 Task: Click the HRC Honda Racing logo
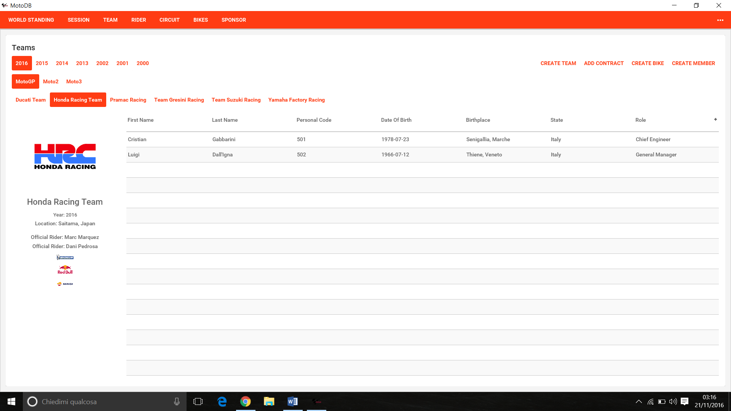(x=65, y=156)
